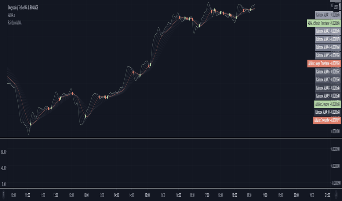This screenshot has width=342, height=201.
Task: Click the 0.0000200 value on lower right scale
Action: coord(335,149)
